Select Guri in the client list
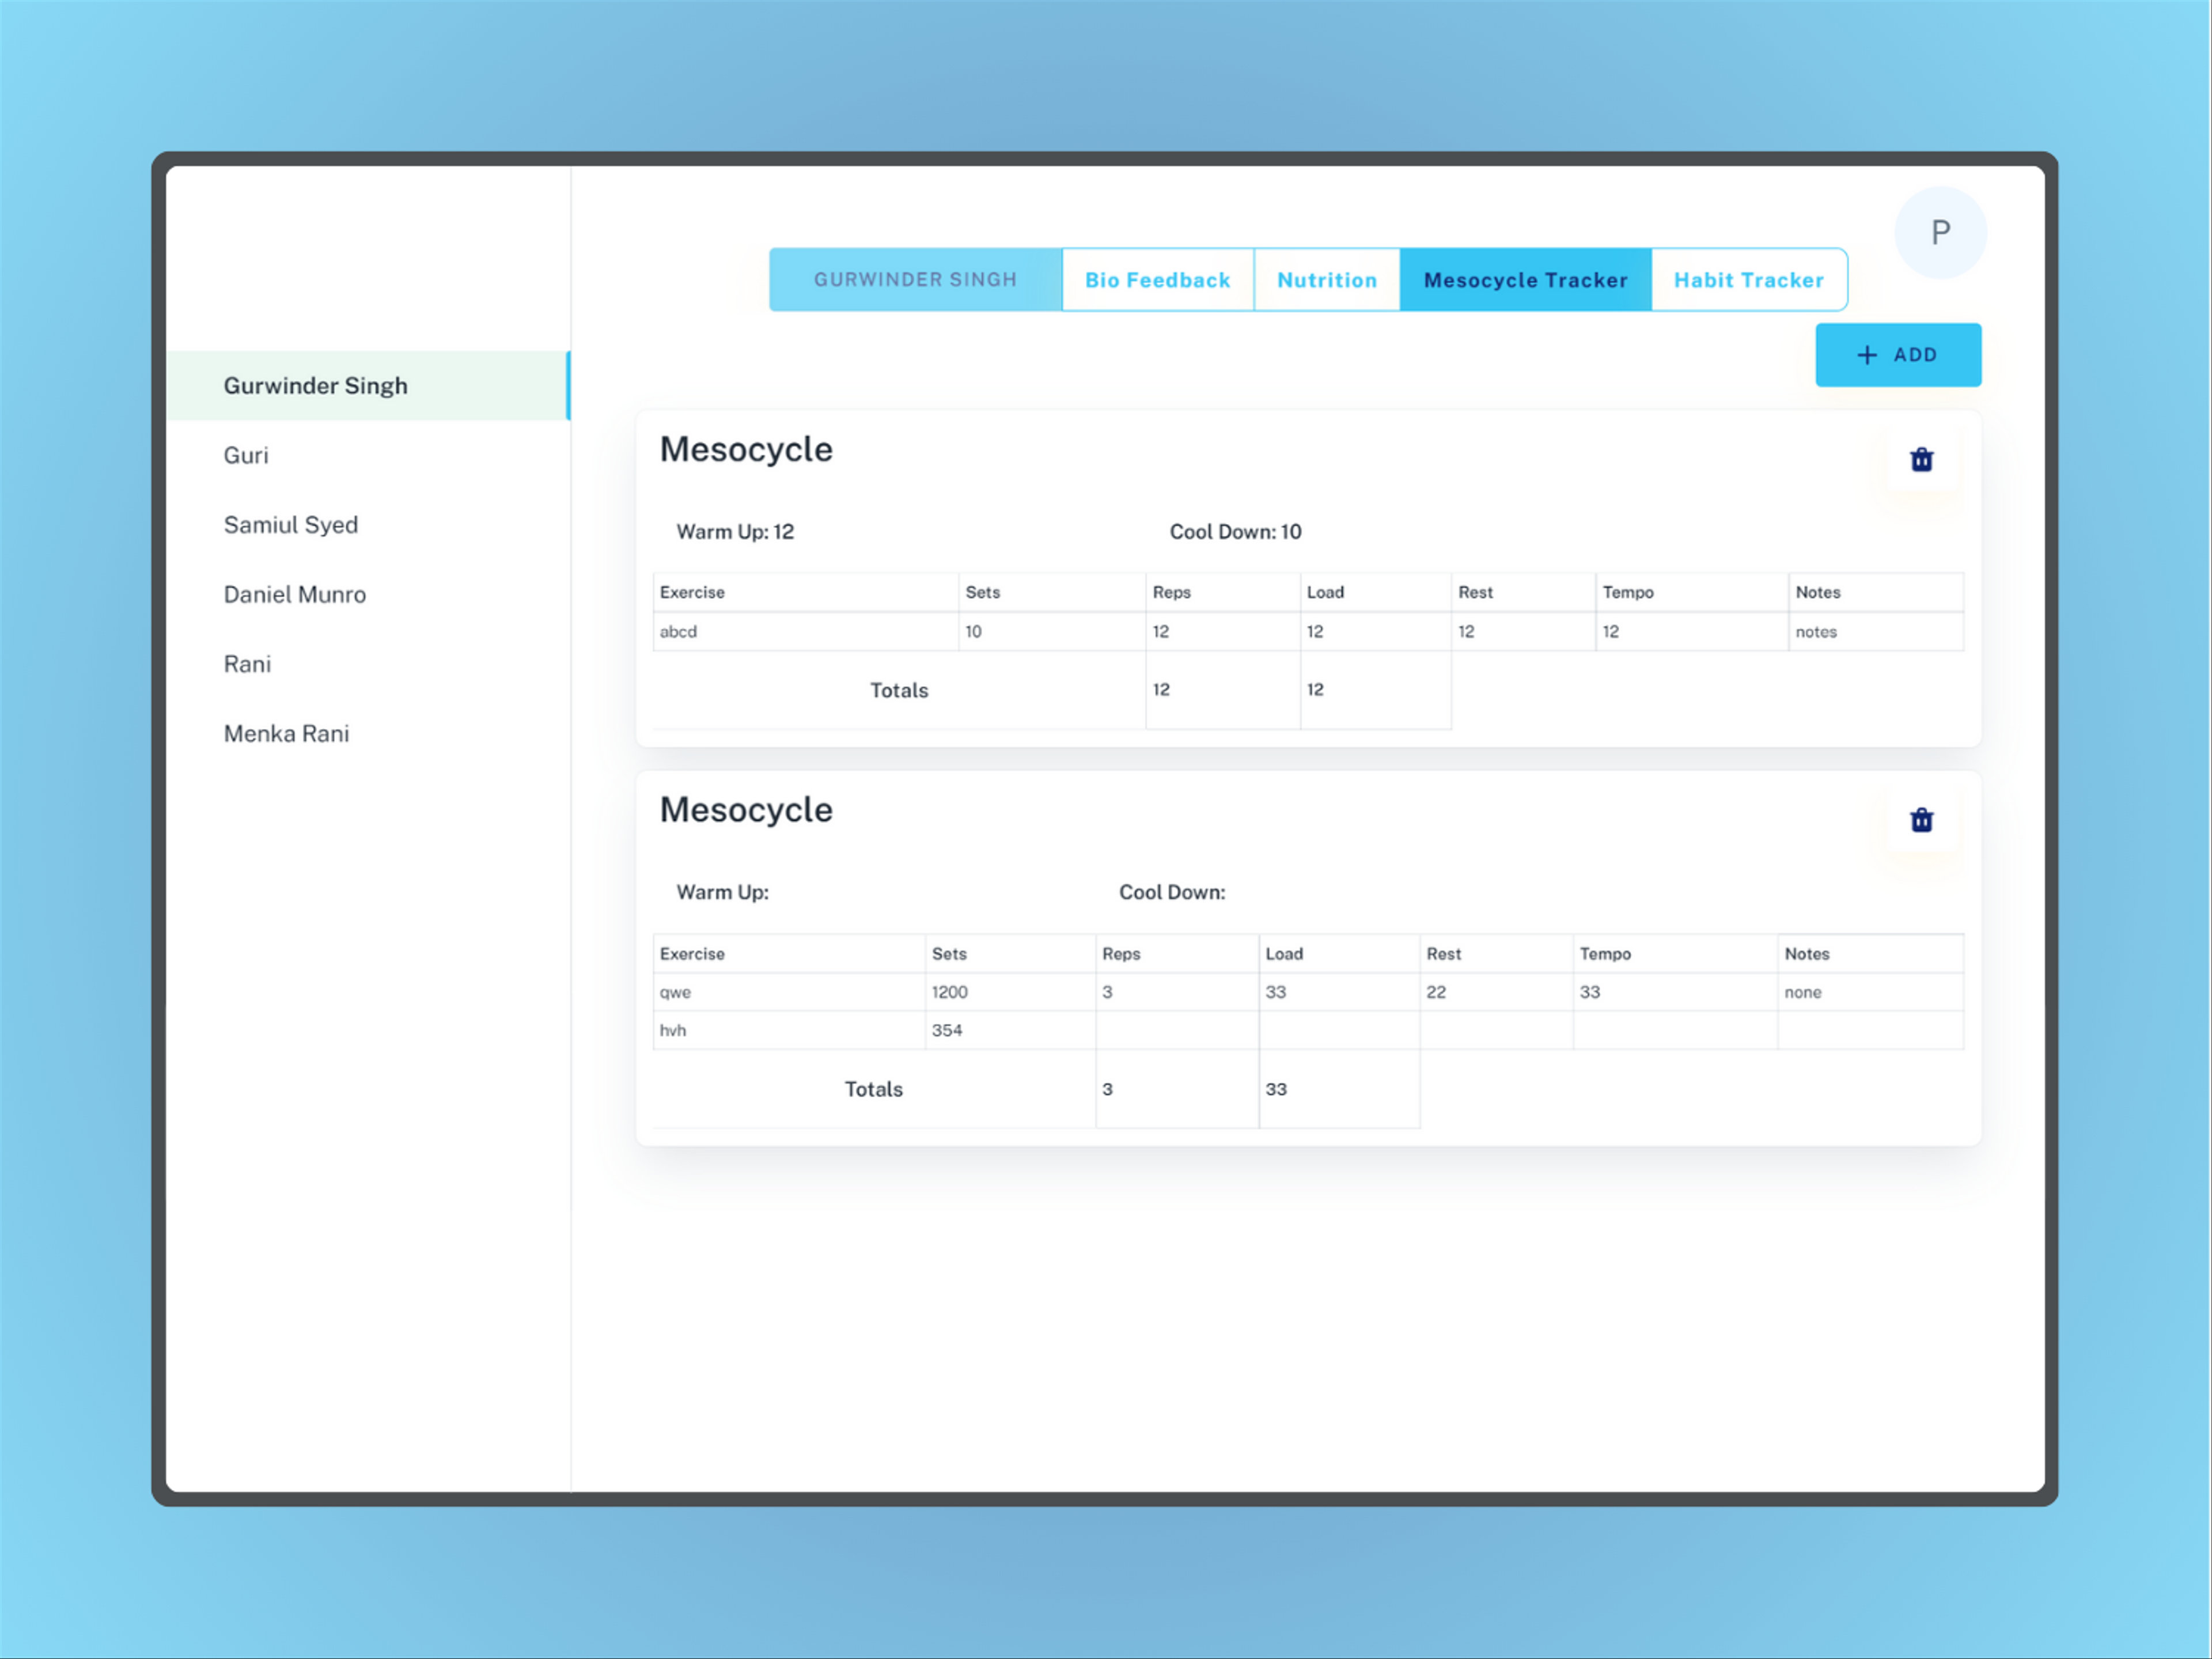The width and height of the screenshot is (2212, 1659). click(368, 456)
